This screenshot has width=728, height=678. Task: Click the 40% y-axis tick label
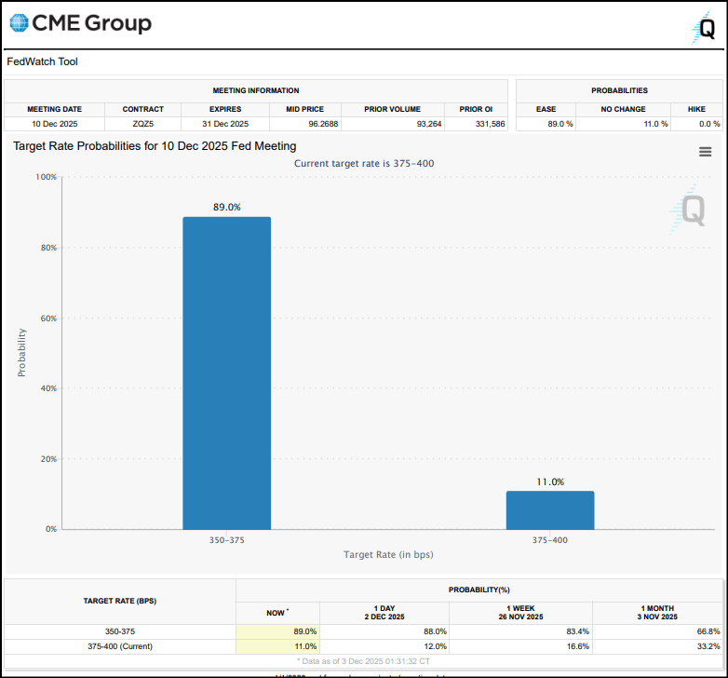(x=48, y=388)
